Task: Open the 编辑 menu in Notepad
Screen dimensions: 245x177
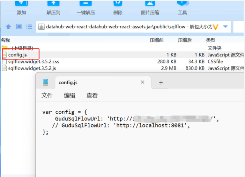Action: (x=70, y=95)
